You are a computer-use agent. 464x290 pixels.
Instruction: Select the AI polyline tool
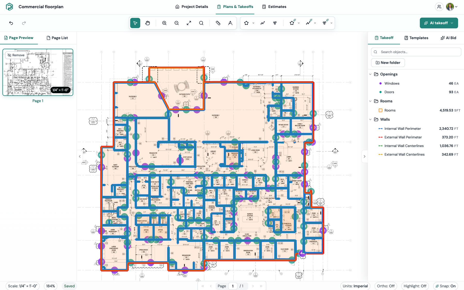[x=309, y=23]
